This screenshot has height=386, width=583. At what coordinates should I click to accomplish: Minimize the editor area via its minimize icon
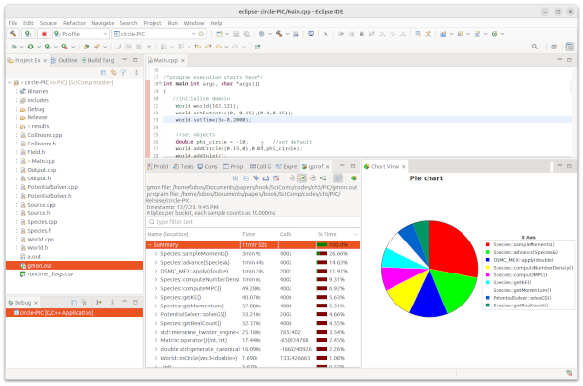click(x=560, y=60)
